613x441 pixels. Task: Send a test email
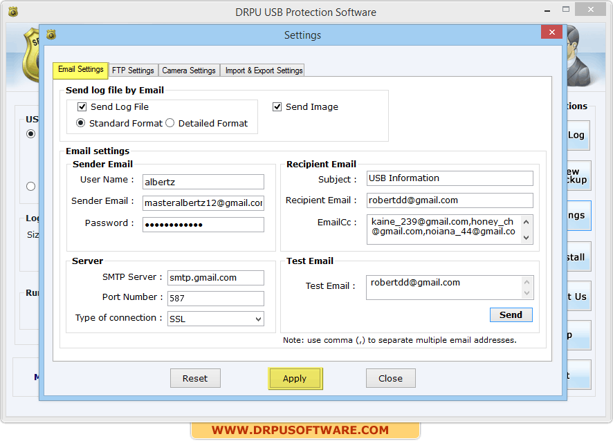point(511,315)
